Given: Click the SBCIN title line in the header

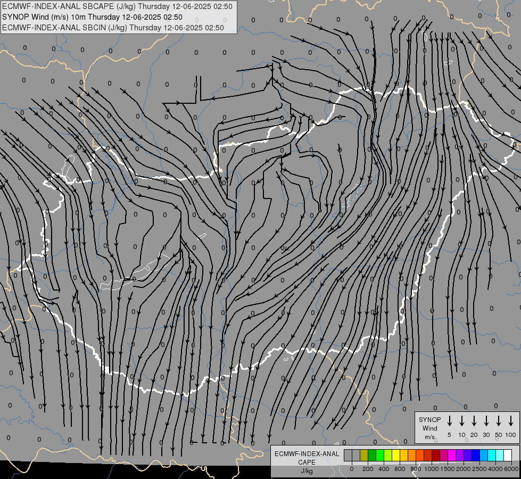Looking at the screenshot, I should click(113, 28).
